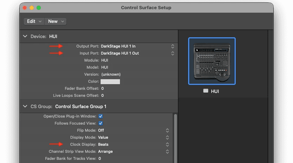Viewport: 293px width, 163px height.
Task: Open the Input Port popup menu
Action: pos(173,53)
